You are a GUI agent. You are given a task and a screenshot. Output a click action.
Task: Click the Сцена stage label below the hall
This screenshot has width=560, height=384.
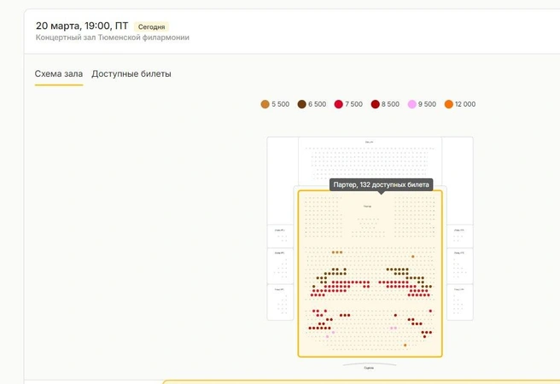point(369,368)
